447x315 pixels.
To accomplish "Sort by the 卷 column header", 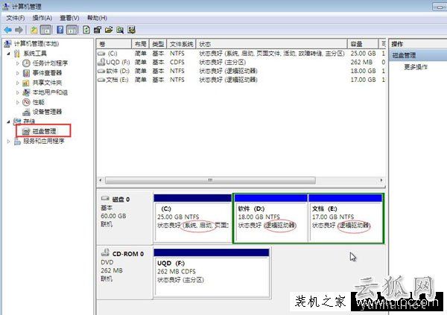I will [114, 44].
